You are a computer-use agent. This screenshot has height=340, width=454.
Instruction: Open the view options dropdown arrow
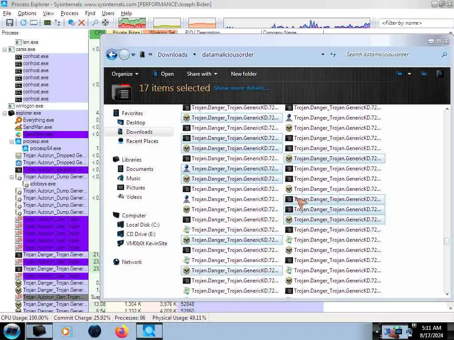click(x=409, y=74)
